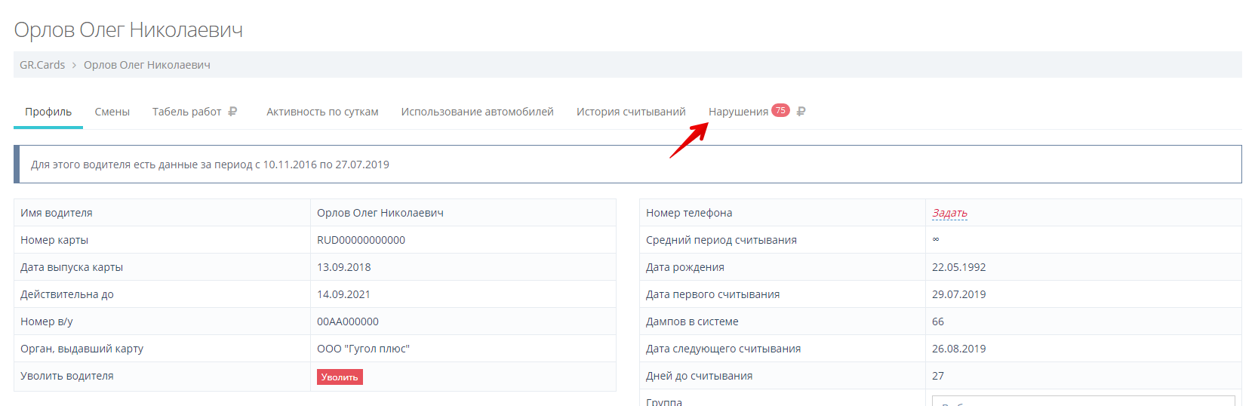Select next reading date 26.08.2019
The height and width of the screenshot is (406, 1255).
coord(959,349)
